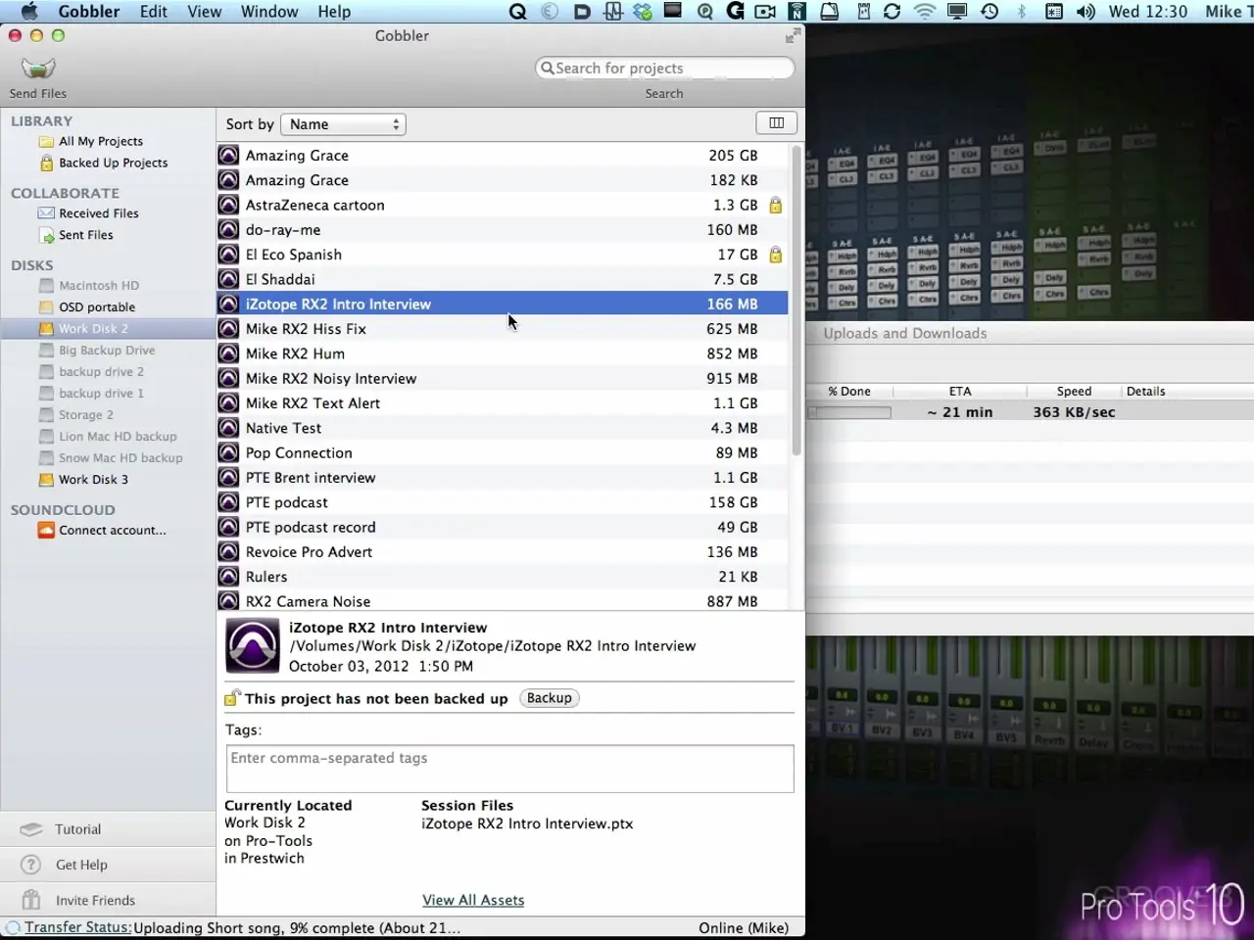
Task: Select the Revoice Pro Advert project
Action: 502,552
